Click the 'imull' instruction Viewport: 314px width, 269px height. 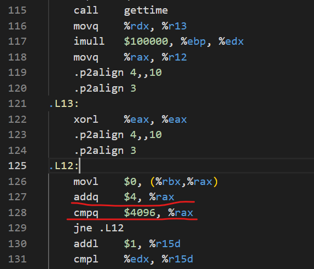pyautogui.click(x=89, y=41)
